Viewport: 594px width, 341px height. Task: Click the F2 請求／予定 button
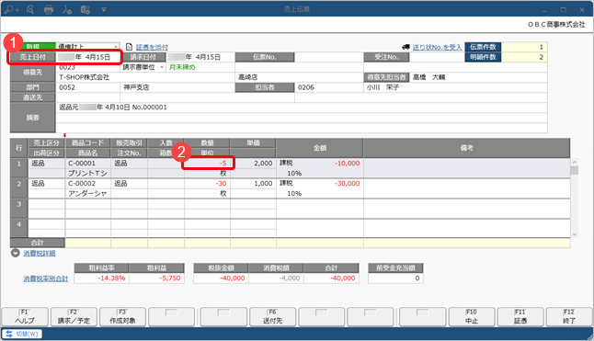click(74, 317)
